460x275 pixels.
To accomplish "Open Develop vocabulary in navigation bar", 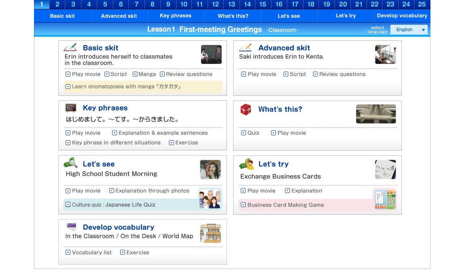I will coord(402,16).
